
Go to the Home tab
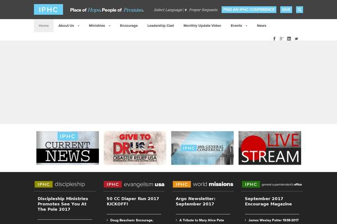(44, 26)
